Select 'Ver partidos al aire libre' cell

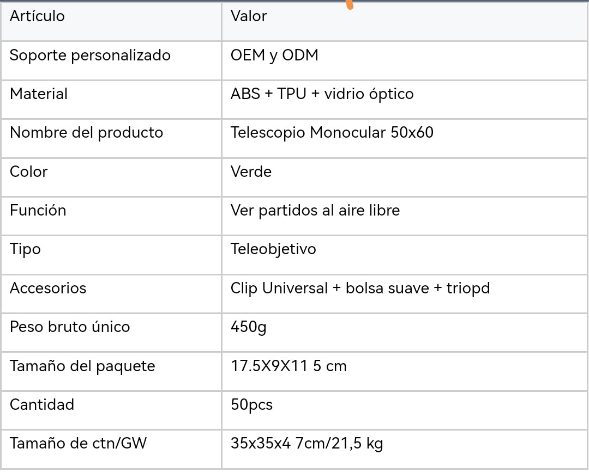315,211
